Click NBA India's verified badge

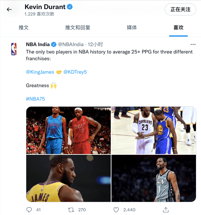pyautogui.click(x=54, y=44)
